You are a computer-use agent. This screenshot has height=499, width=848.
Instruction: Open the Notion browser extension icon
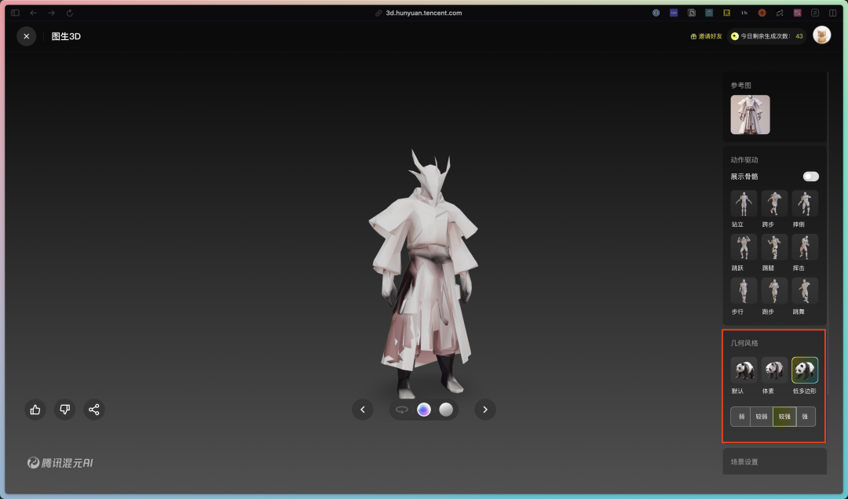[691, 13]
